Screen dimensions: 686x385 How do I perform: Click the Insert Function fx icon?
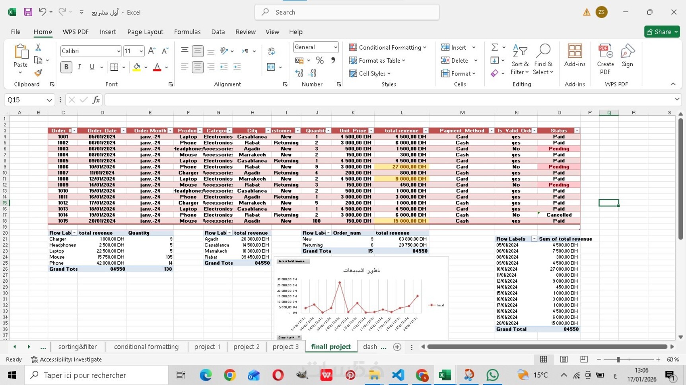click(x=96, y=100)
